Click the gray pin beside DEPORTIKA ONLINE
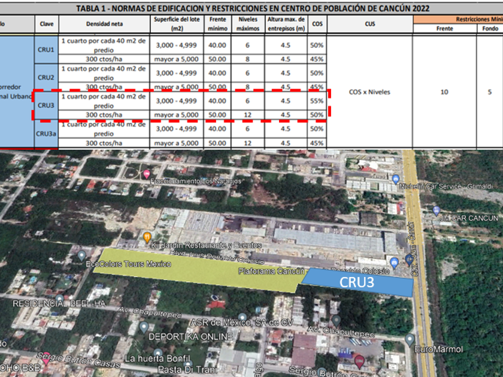 click(144, 328)
